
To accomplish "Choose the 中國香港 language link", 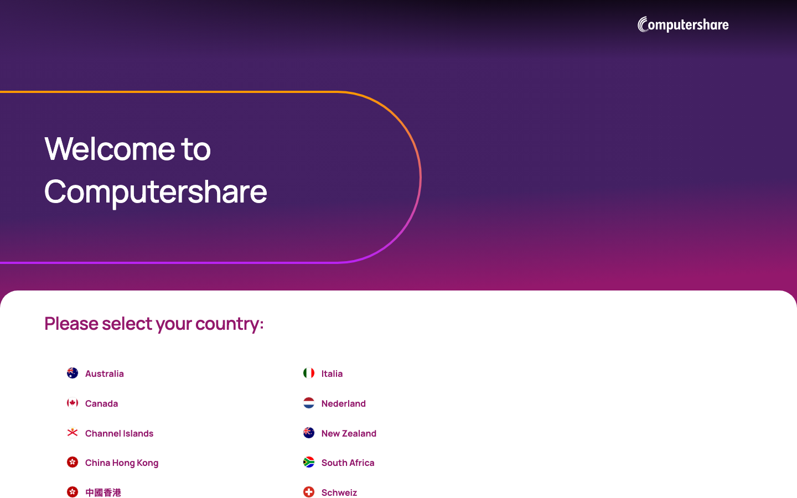I will (x=103, y=492).
